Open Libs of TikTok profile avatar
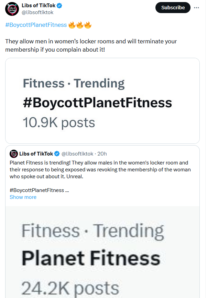The image size is (207, 298). click(x=12, y=9)
